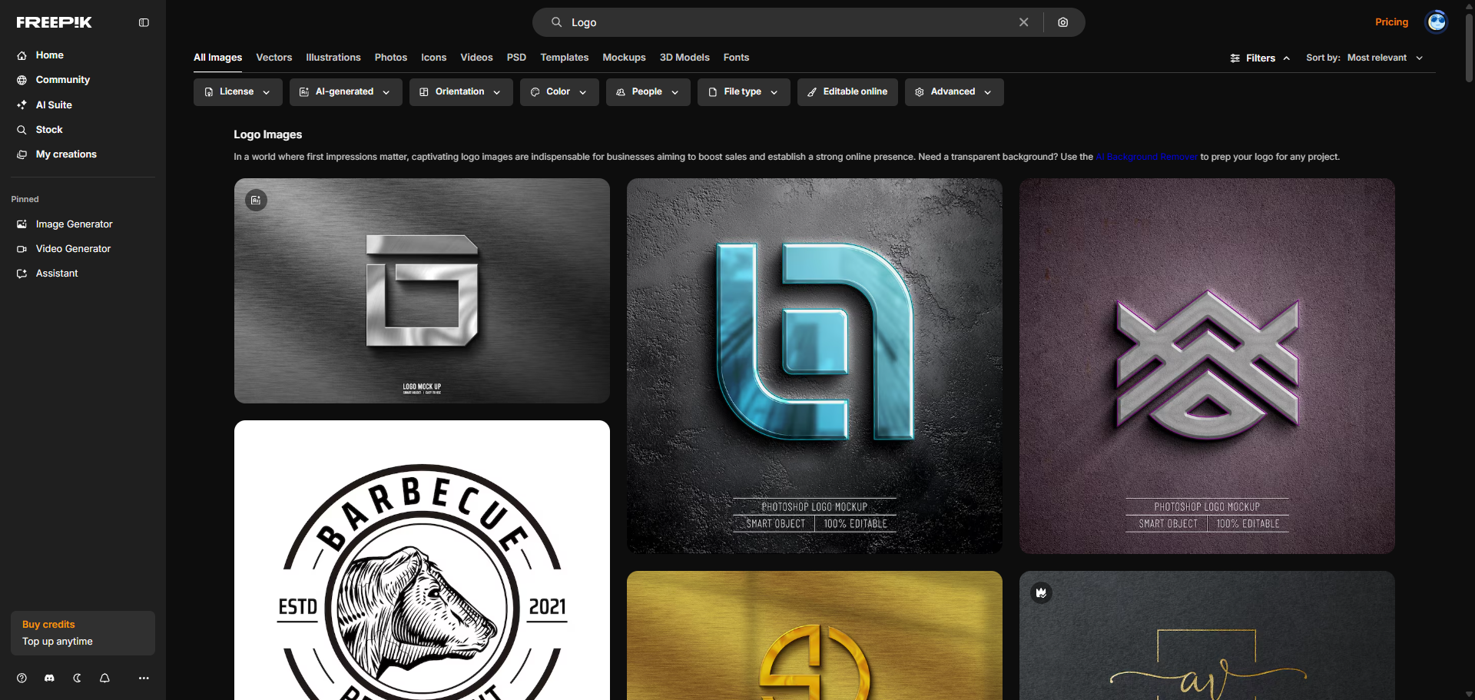Viewport: 1475px width, 700px height.
Task: Open the more options ellipsis icon
Action: click(x=144, y=678)
